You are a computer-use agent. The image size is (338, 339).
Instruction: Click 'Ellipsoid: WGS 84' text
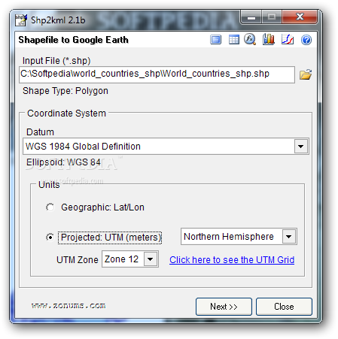(x=63, y=162)
